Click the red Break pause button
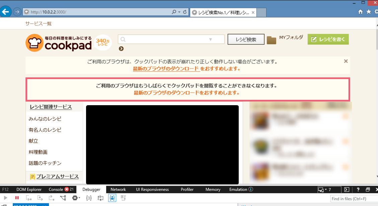The image size is (378, 206). (x=17, y=198)
